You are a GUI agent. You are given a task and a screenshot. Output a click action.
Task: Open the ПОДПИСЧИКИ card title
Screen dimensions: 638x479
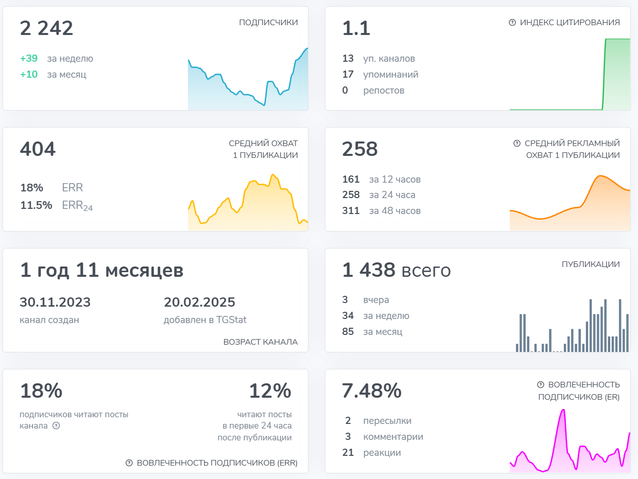point(268,23)
